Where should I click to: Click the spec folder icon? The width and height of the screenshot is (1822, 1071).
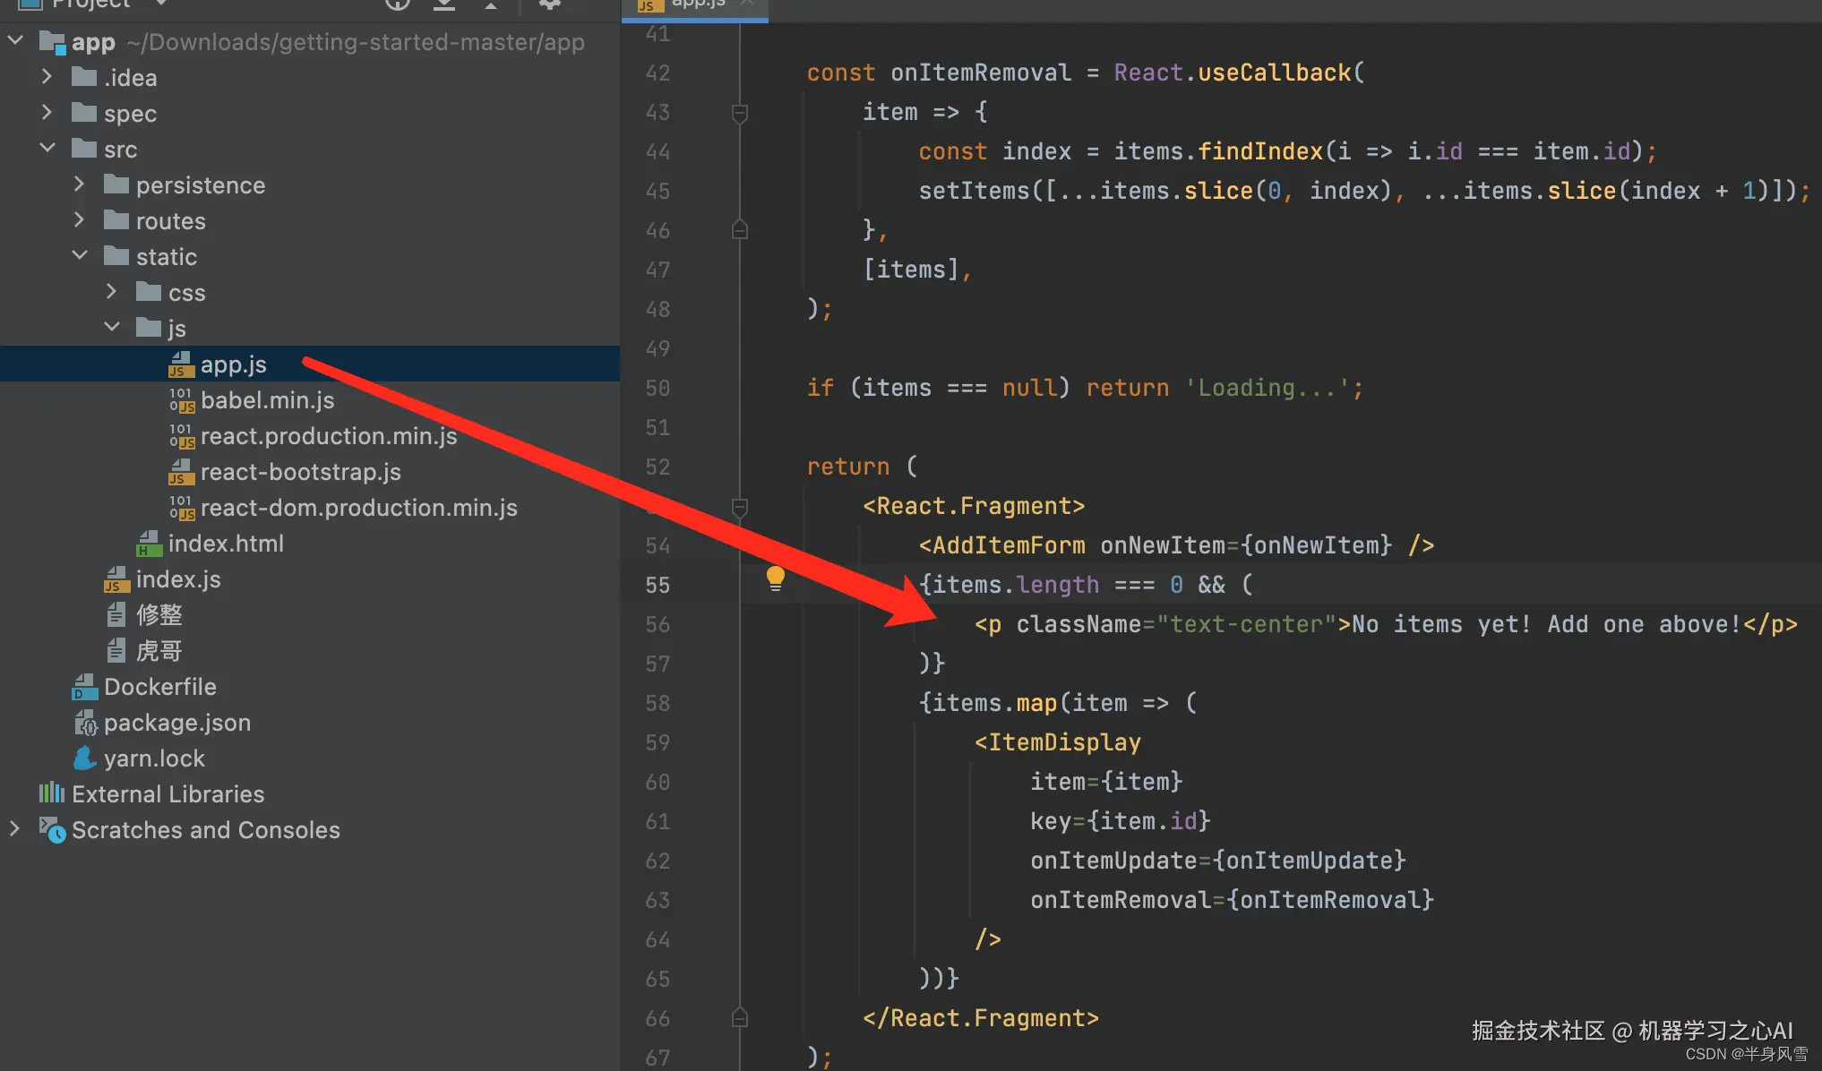tap(84, 113)
